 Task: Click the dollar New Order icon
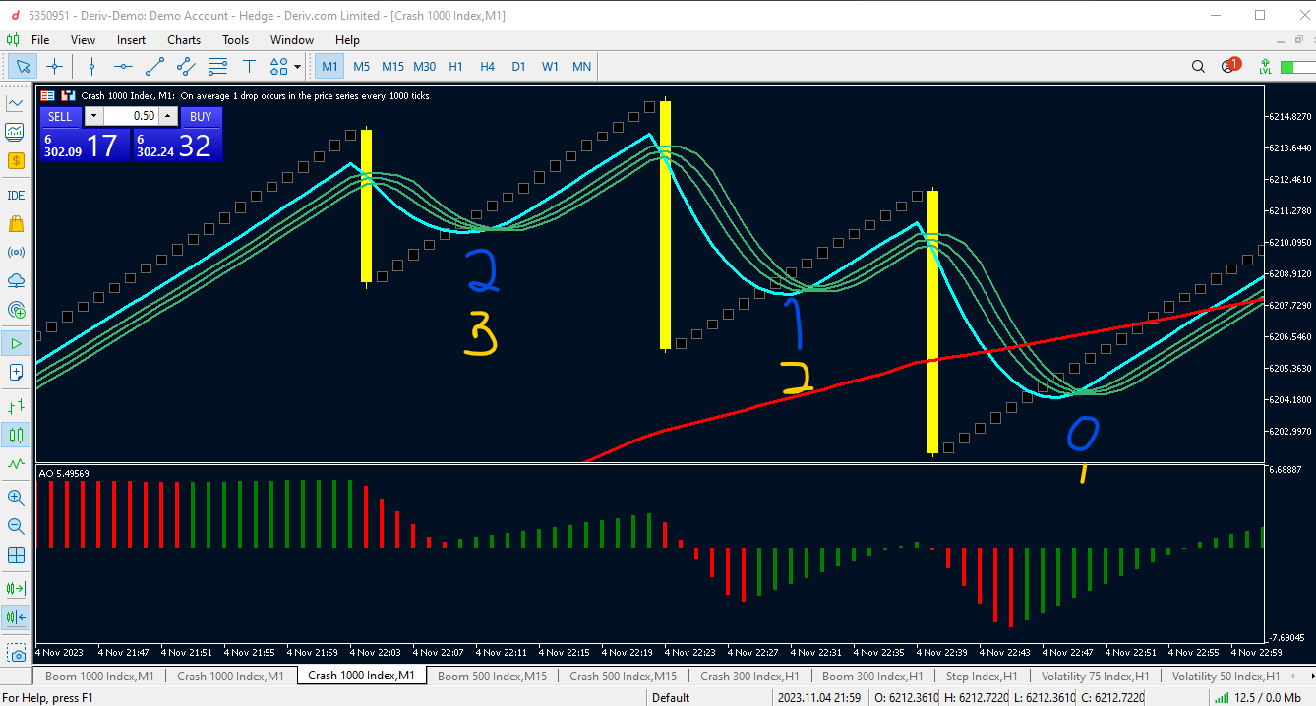coord(16,160)
